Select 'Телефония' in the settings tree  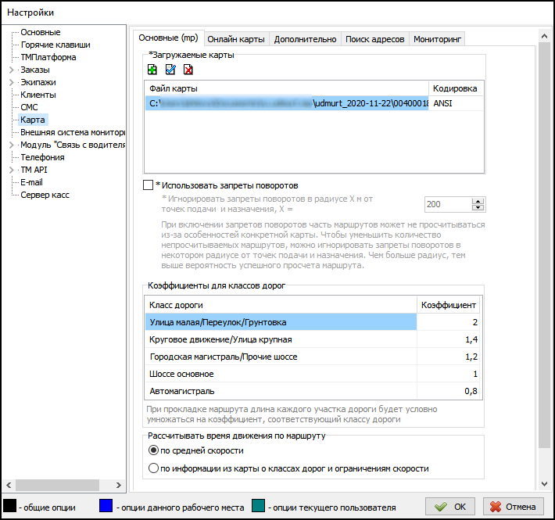tap(42, 157)
